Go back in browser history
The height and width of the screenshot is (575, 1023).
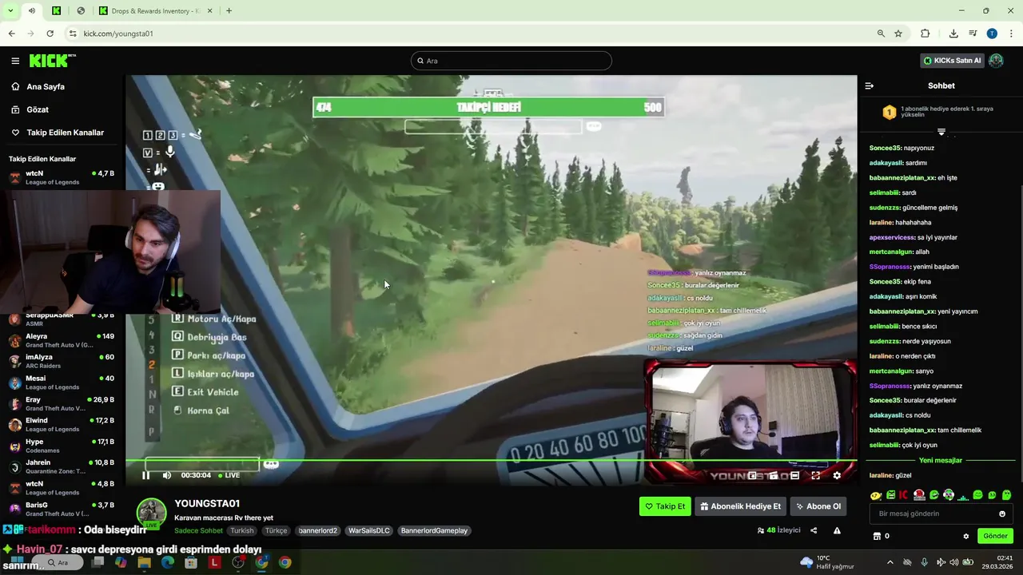11,34
